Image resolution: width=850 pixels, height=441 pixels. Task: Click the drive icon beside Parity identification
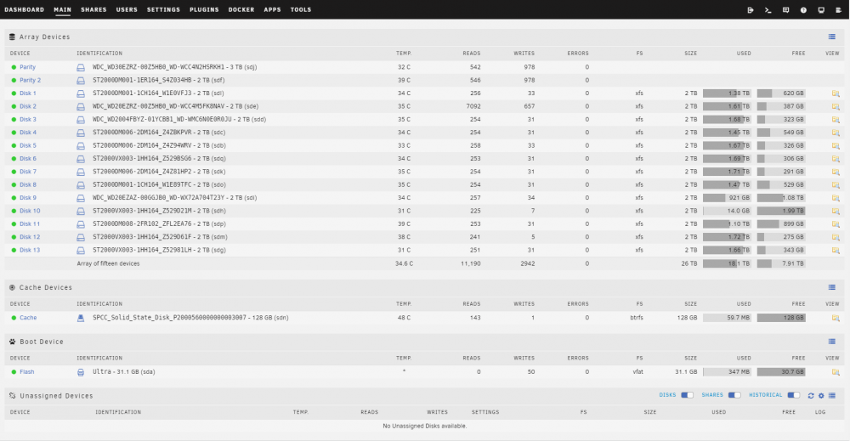point(81,67)
